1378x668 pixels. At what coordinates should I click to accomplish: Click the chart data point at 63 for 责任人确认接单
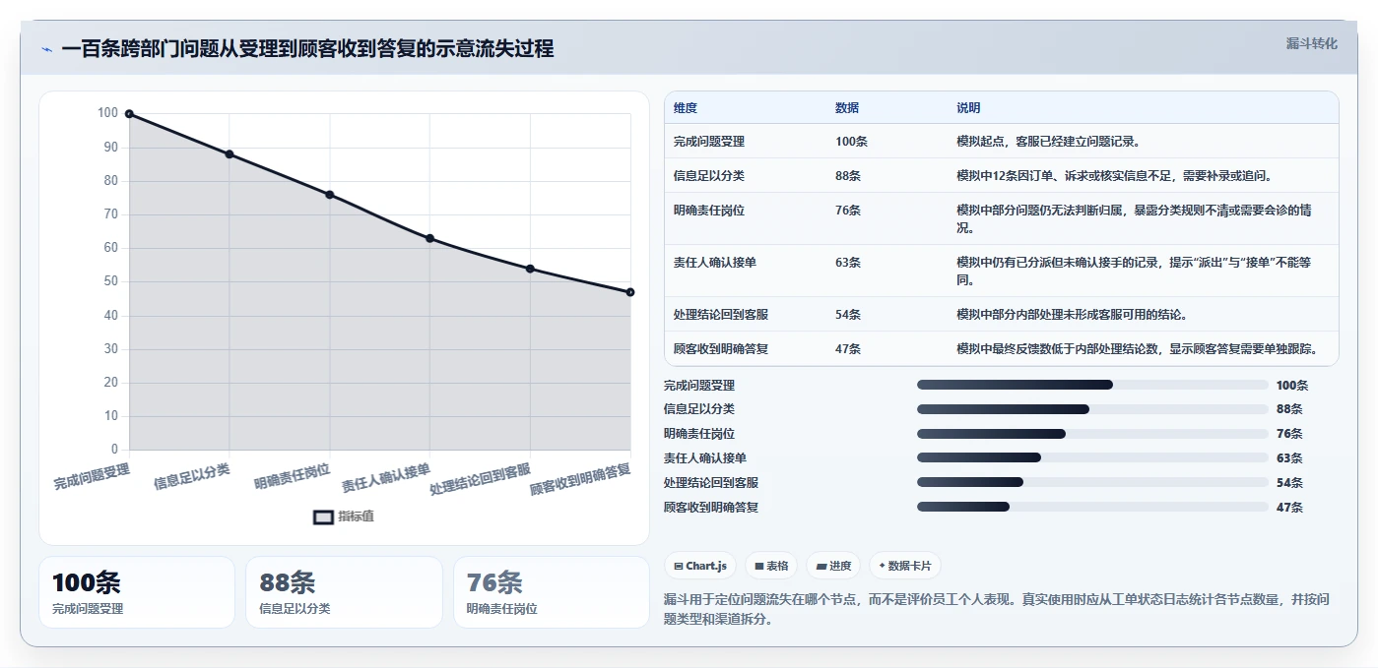[x=429, y=238]
